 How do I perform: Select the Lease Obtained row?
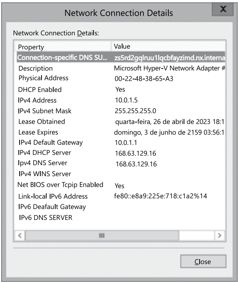41,121
